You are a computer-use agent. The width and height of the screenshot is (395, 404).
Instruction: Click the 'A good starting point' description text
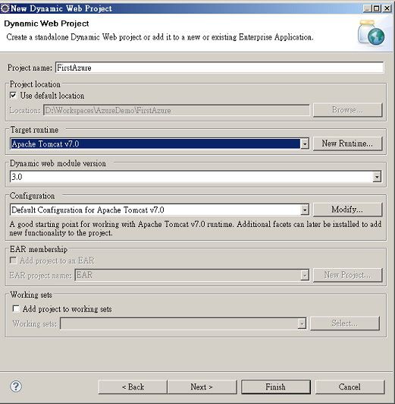(196, 229)
